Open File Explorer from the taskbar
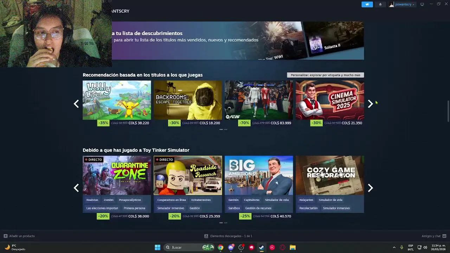The height and width of the screenshot is (253, 450). (x=292, y=247)
